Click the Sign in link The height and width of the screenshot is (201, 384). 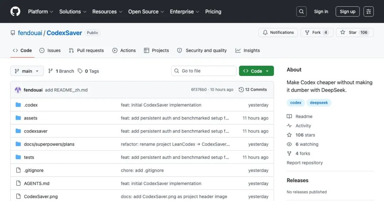(x=321, y=11)
